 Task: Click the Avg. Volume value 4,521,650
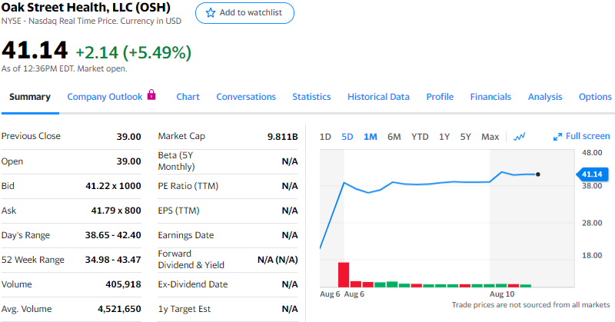pos(119,309)
